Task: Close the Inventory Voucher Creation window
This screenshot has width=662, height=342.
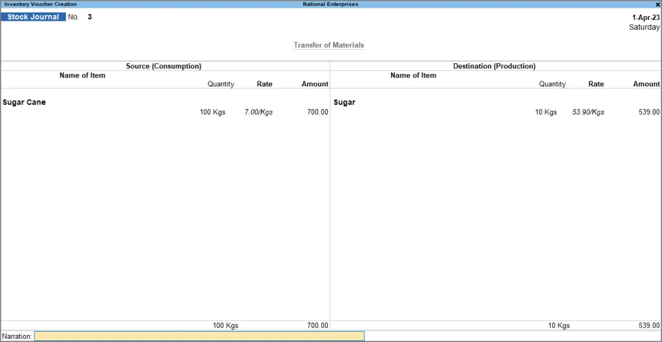Action: coord(657,5)
